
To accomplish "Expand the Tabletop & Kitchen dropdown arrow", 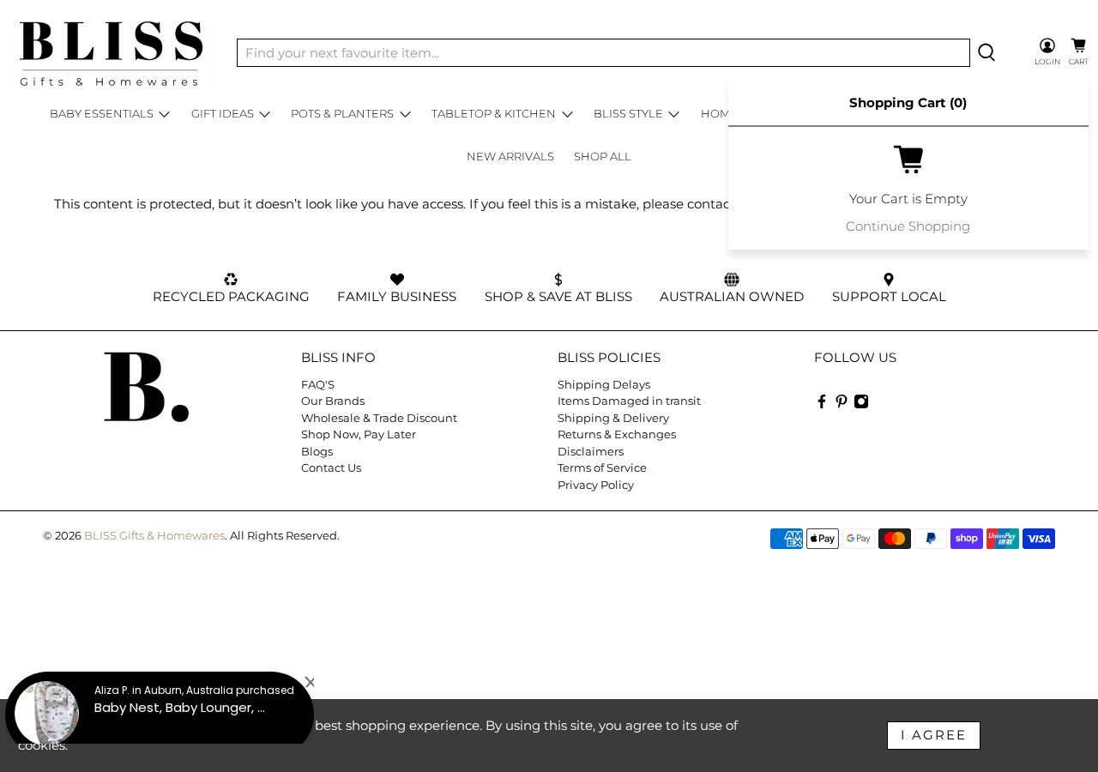I will (567, 114).
